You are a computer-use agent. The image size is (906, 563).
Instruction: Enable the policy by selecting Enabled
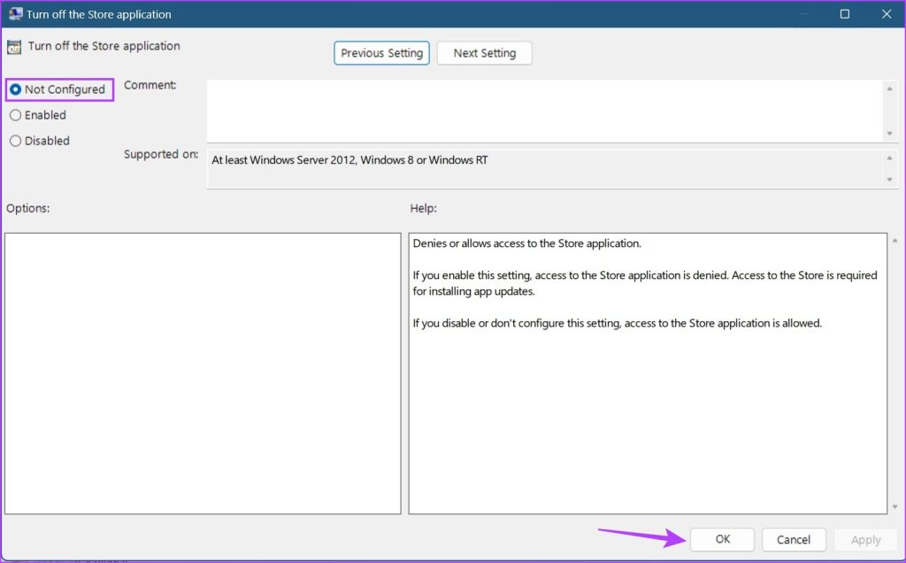(15, 115)
